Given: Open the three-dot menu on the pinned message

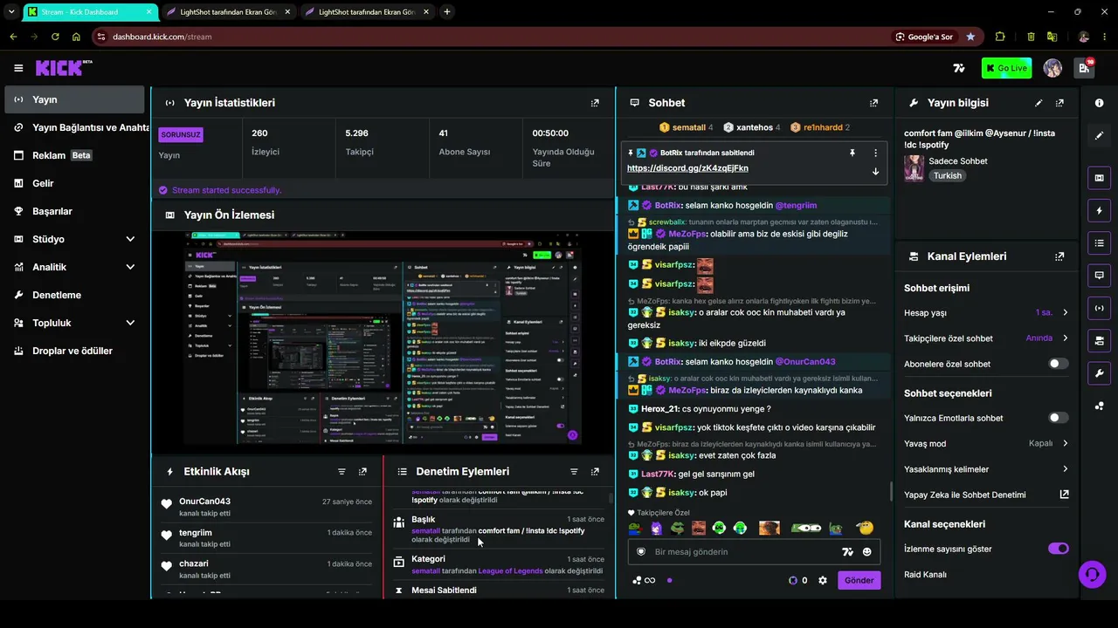Looking at the screenshot, I should pos(875,153).
